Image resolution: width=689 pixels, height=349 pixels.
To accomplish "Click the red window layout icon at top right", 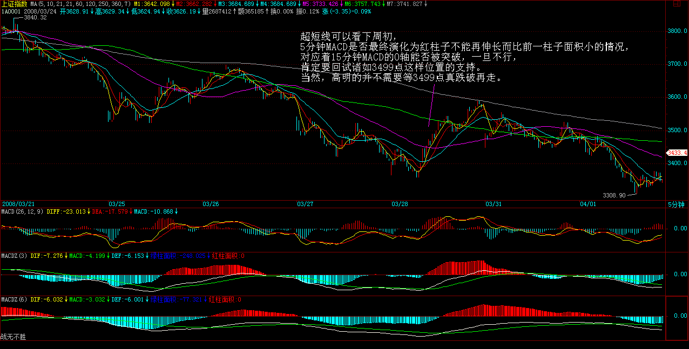I will pyautogui.click(x=676, y=4).
